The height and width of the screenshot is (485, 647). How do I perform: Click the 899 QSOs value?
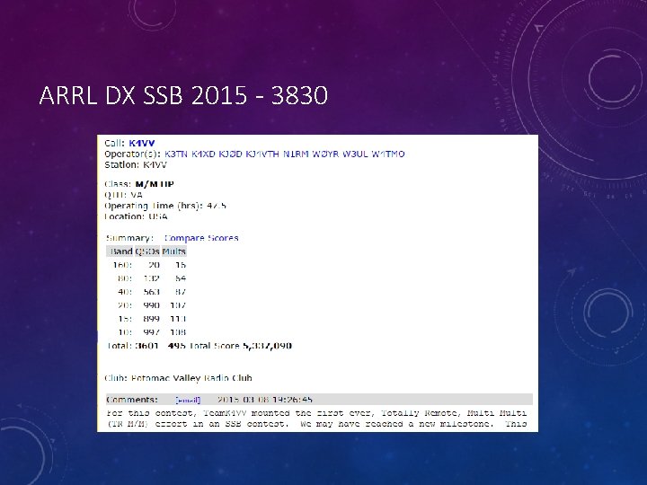152,319
